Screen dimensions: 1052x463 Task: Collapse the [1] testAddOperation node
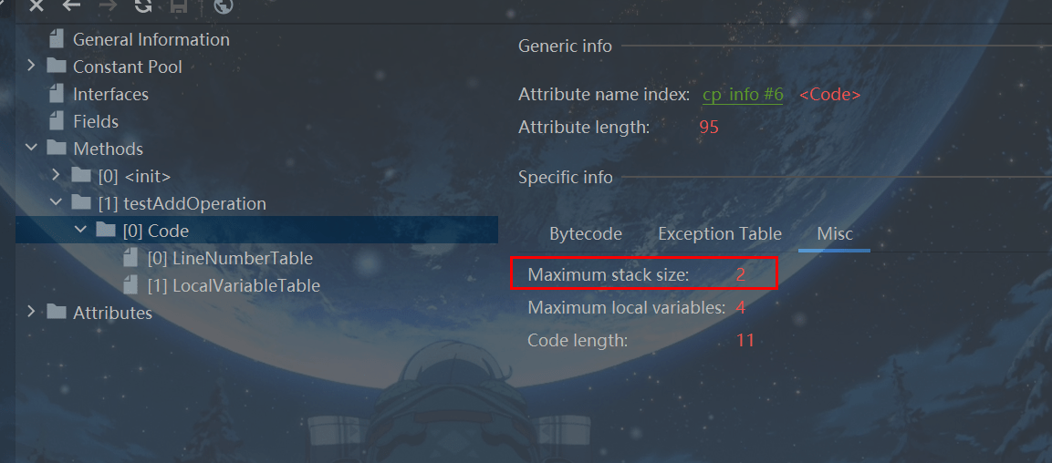(57, 203)
